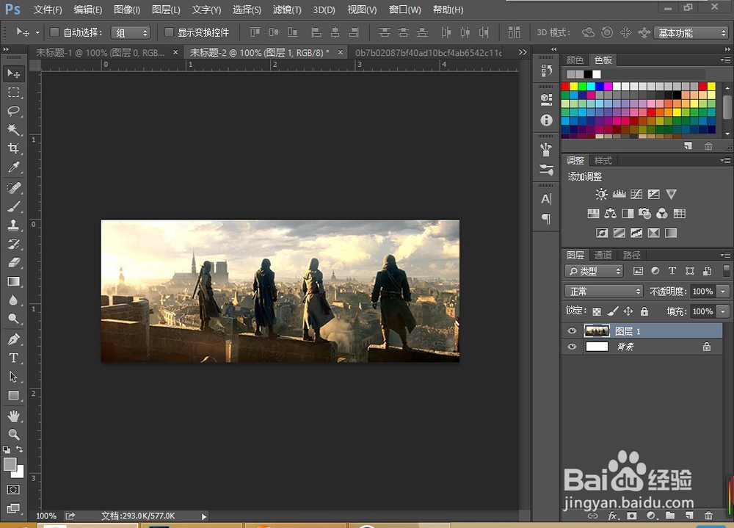Click the 100% zoom level field
The height and width of the screenshot is (528, 734).
(46, 516)
